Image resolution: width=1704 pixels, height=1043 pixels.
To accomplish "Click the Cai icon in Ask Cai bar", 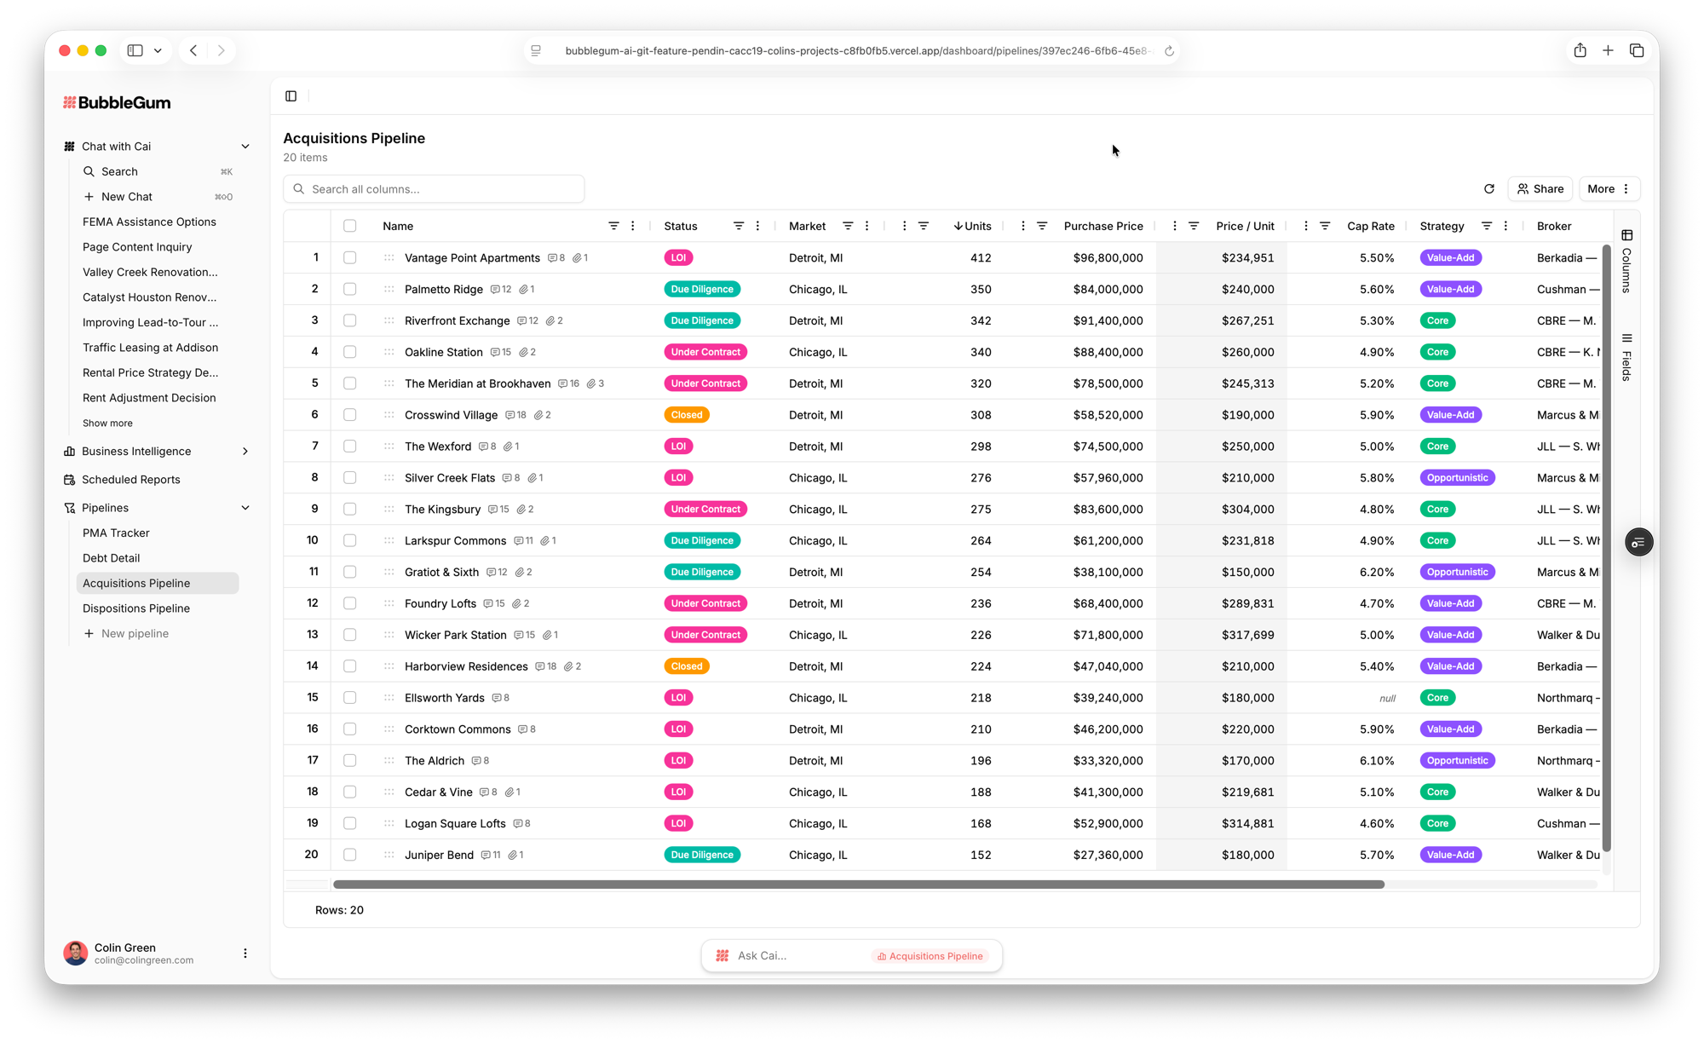I will [722, 956].
